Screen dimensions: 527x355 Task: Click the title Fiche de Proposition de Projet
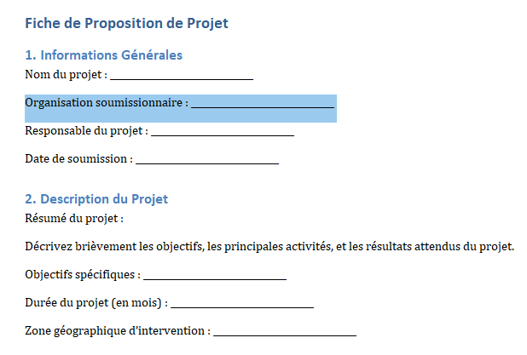[126, 23]
